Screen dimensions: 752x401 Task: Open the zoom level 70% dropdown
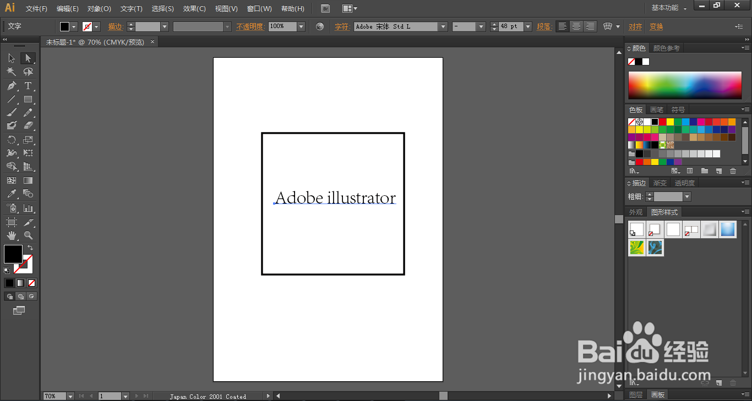pyautogui.click(x=70, y=396)
